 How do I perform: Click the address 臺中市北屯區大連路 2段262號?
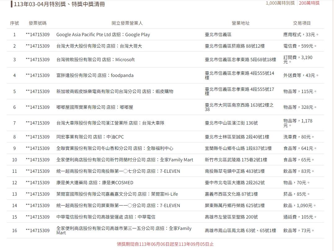(235, 183)
